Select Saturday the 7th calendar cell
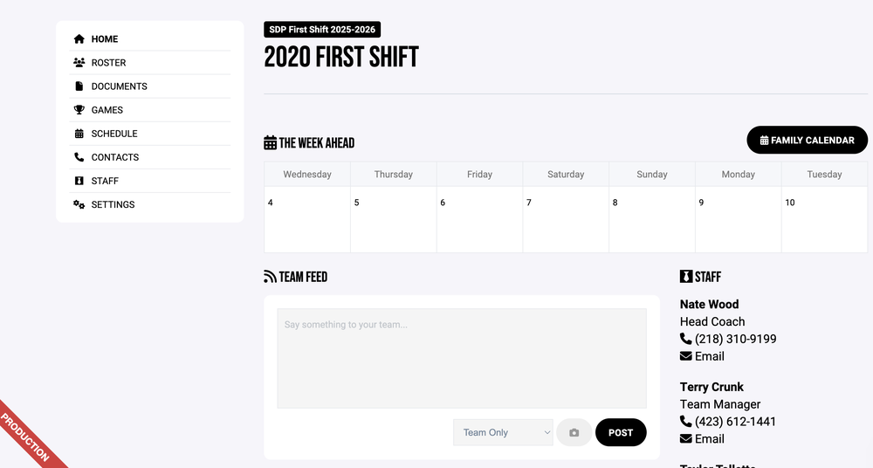 [x=566, y=219]
